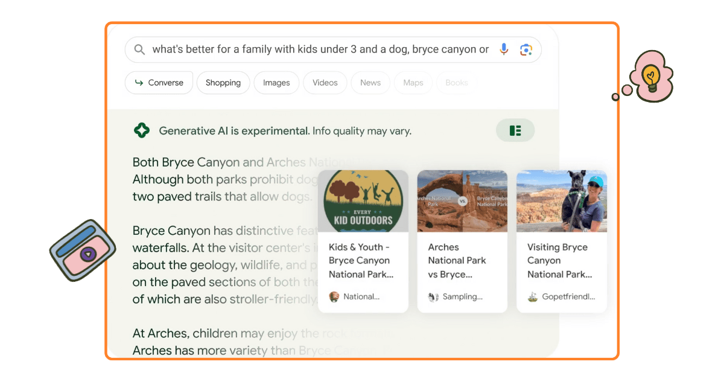The height and width of the screenshot is (382, 724).
Task: Toggle the AI overview layout button
Action: (515, 130)
